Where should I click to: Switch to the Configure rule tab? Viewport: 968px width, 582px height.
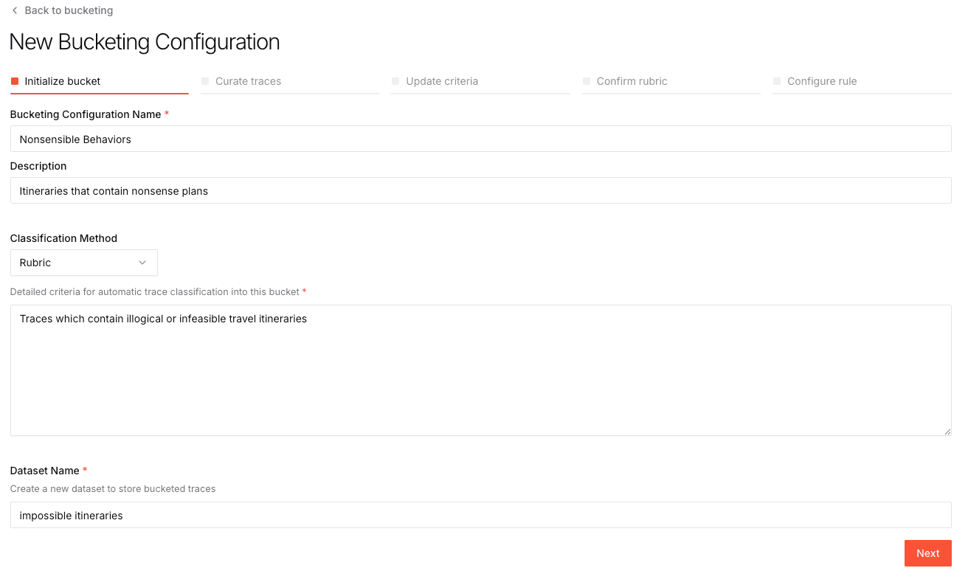pos(823,81)
